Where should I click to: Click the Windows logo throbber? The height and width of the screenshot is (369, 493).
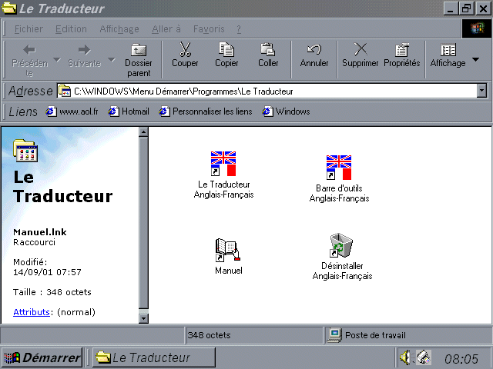[x=477, y=28]
